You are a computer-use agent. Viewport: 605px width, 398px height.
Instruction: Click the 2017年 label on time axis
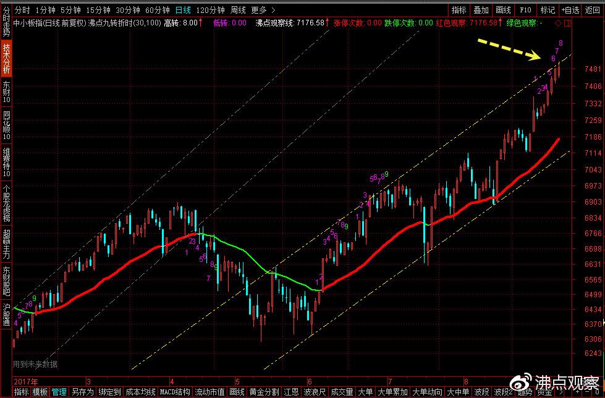[25, 382]
